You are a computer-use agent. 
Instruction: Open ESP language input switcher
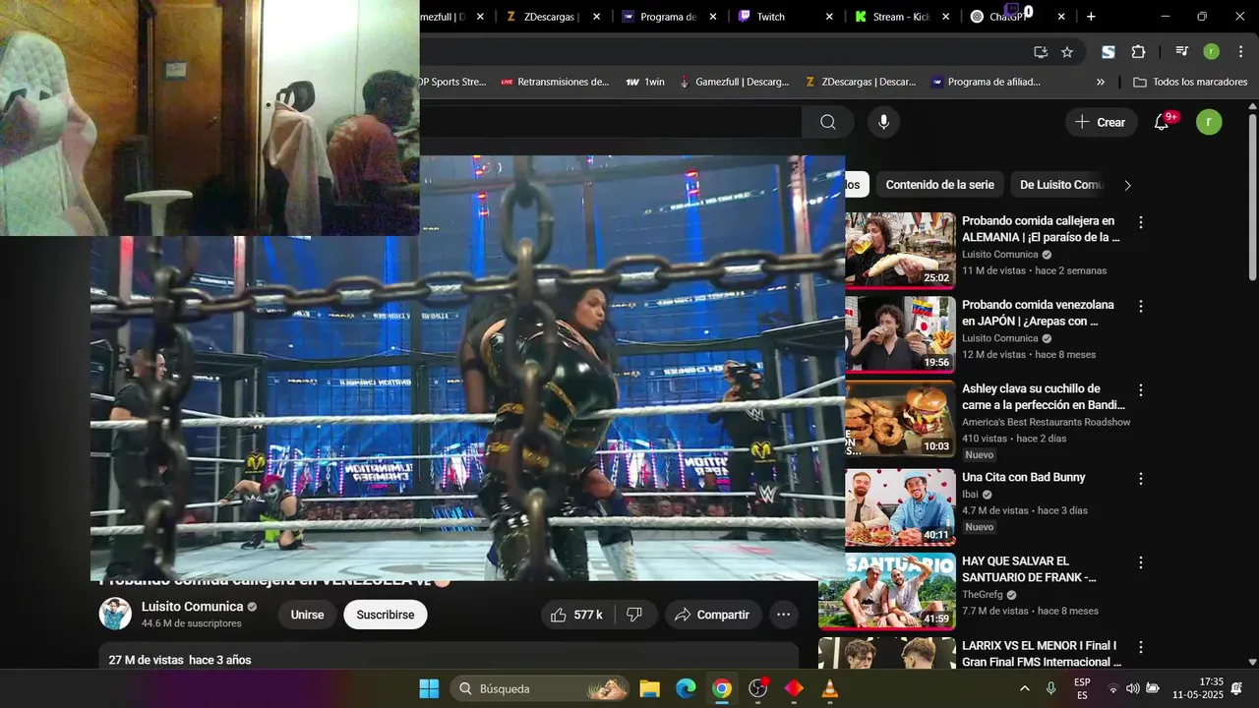pyautogui.click(x=1082, y=688)
